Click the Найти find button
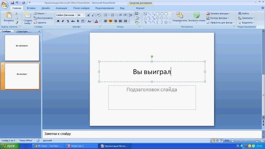265x149 pixels. click(243, 13)
